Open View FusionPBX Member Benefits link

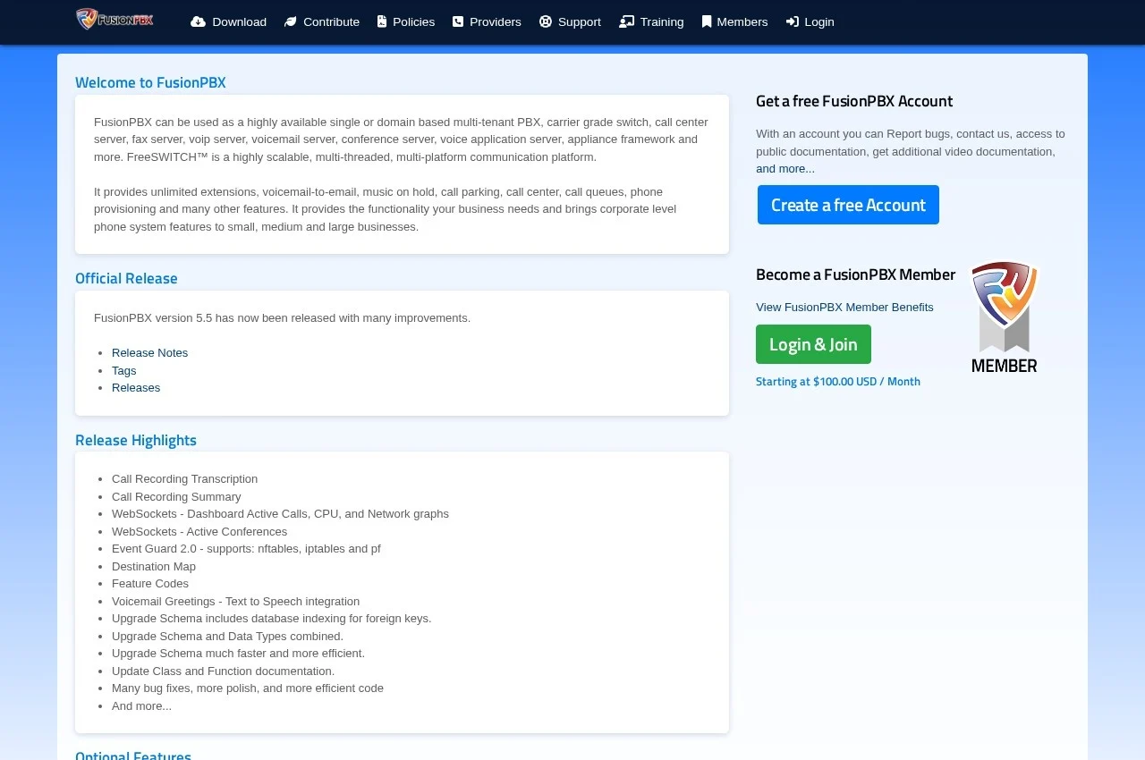click(x=844, y=308)
